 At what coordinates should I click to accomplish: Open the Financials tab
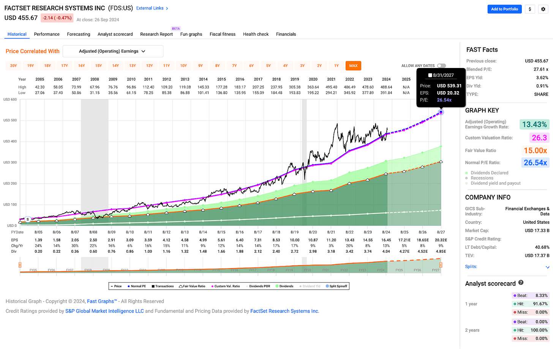pos(286,34)
